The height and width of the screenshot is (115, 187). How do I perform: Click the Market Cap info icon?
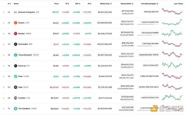click(111, 4)
